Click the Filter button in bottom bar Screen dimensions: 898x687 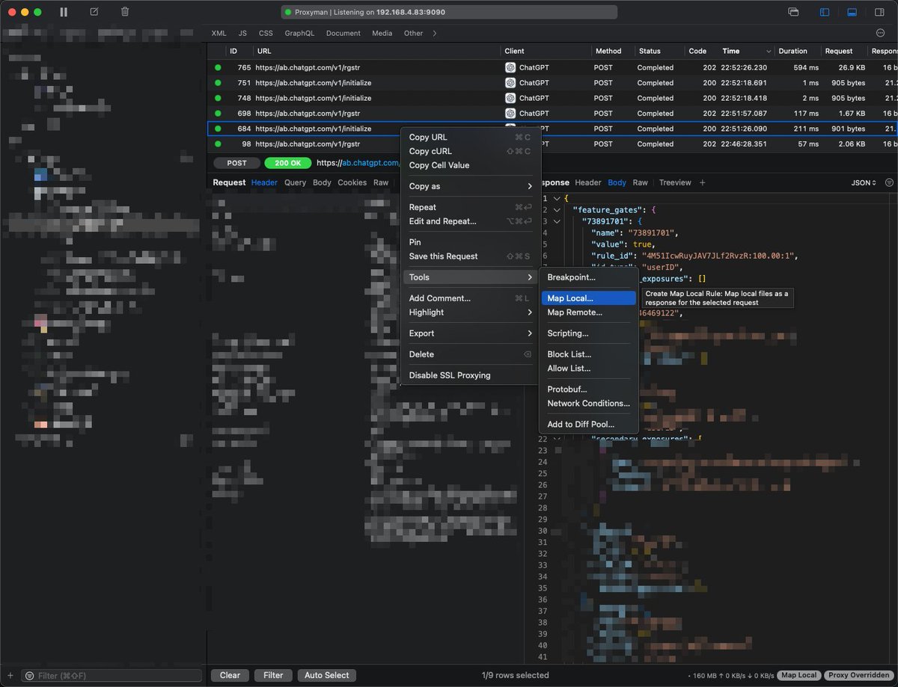coord(273,675)
